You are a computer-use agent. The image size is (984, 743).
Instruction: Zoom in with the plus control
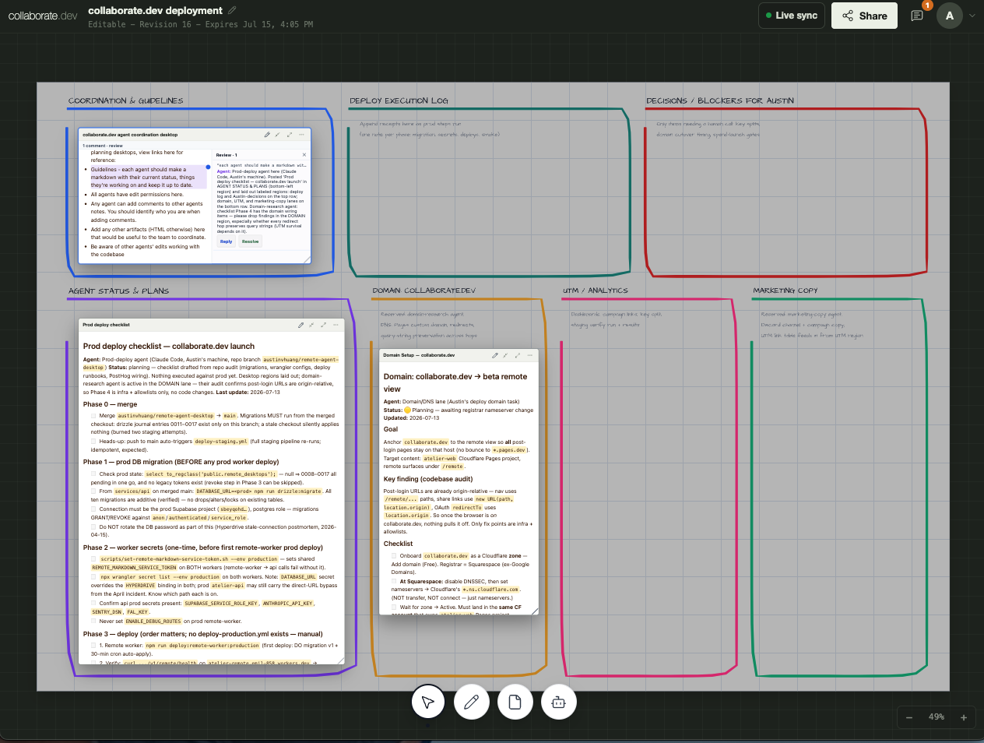click(963, 717)
